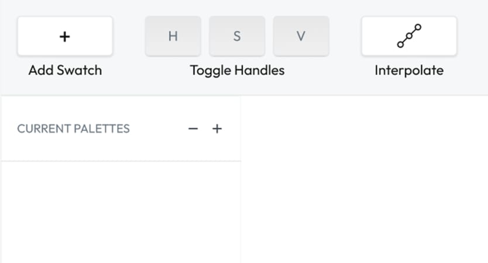The image size is (488, 263).
Task: Click the Interpolate connected-nodes icon
Action: (x=409, y=36)
